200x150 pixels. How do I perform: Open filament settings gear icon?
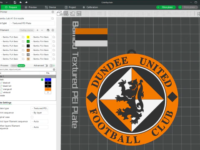tap(53, 30)
